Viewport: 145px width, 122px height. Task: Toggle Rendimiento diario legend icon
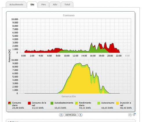tap(77, 103)
